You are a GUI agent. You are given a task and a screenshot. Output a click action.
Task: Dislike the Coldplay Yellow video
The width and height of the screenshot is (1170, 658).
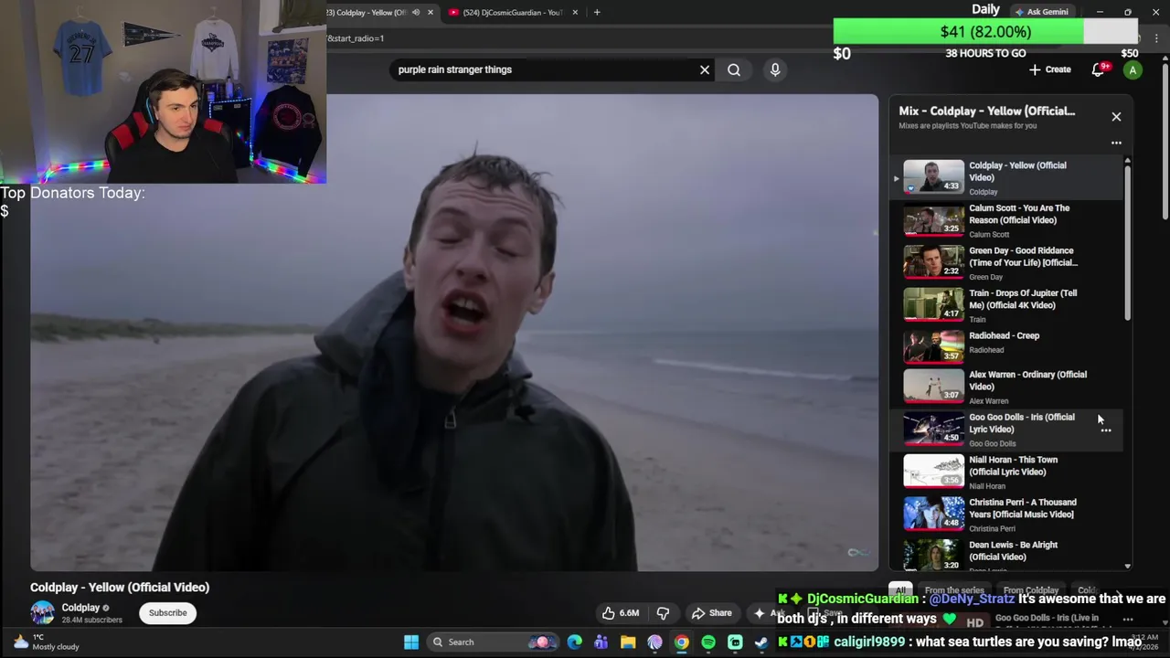point(664,613)
